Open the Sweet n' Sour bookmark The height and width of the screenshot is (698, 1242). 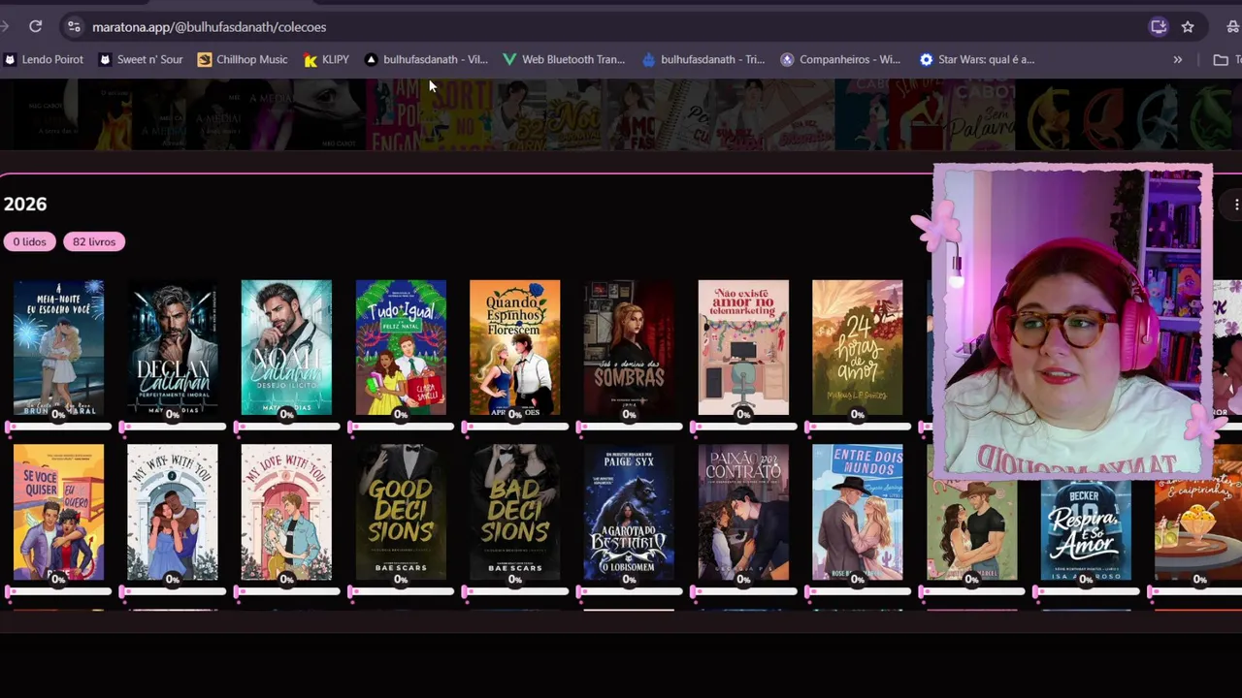point(141,59)
